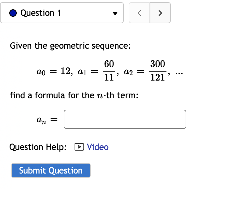Open the Video help link
This screenshot has width=237, height=207.
98,147
